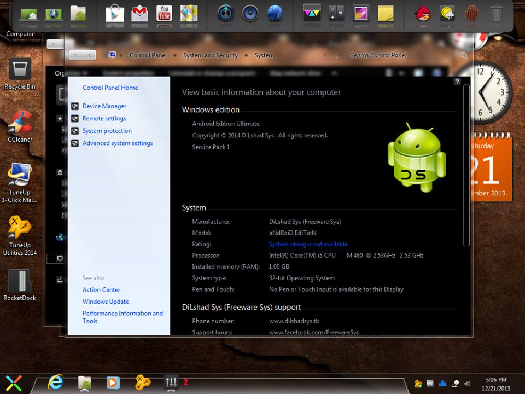Open the network globe laptop dock icon
525x394 pixels.
54,14
